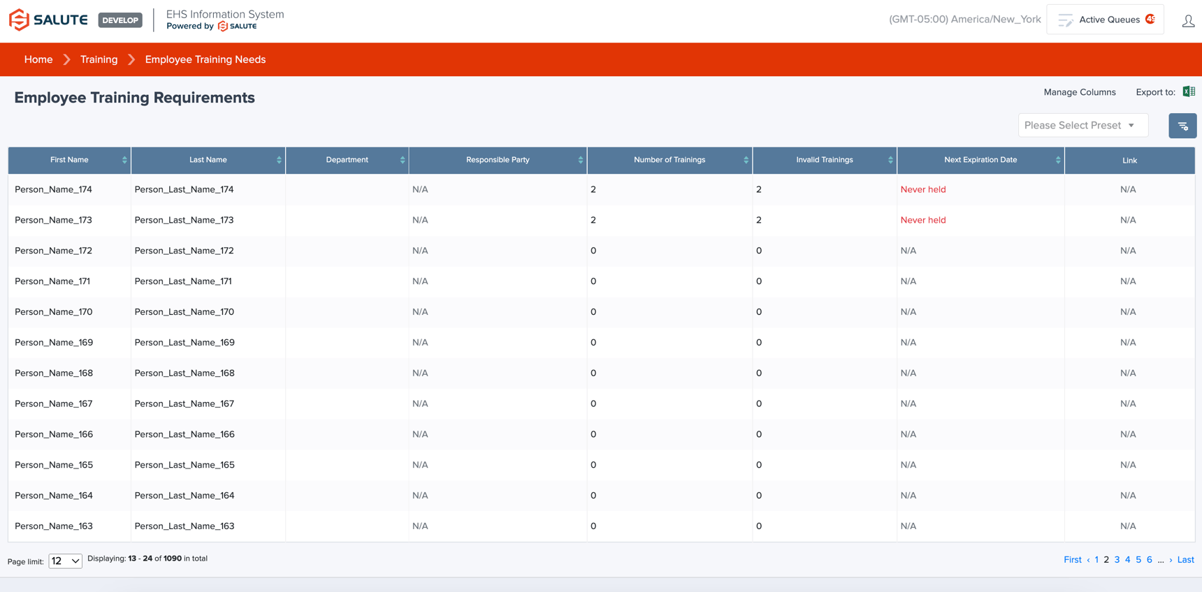Sort by Last Name column arrows

(x=279, y=160)
